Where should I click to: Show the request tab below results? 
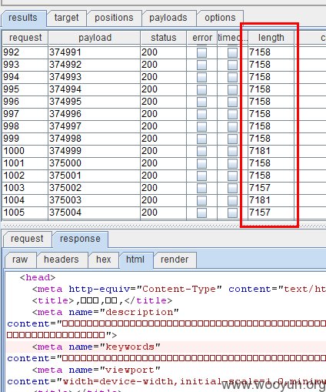(x=27, y=239)
